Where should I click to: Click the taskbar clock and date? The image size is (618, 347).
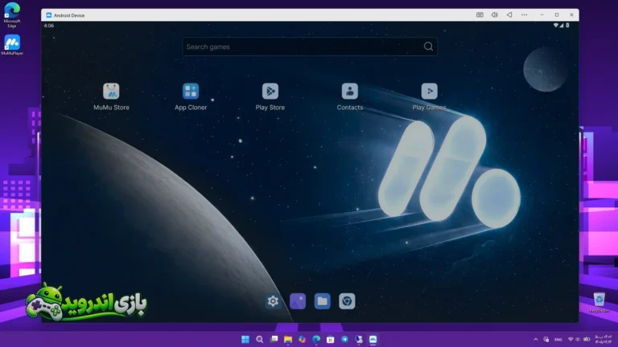(x=603, y=339)
